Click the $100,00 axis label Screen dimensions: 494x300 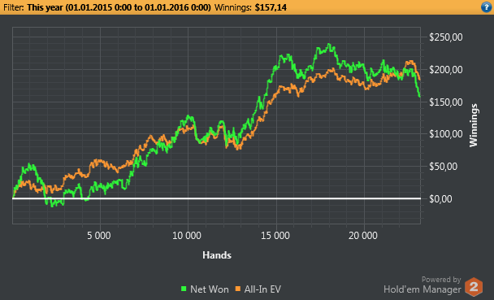pos(445,134)
